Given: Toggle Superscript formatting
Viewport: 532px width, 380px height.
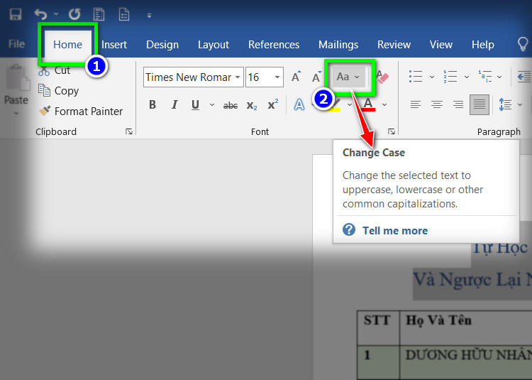Looking at the screenshot, I should point(273,104).
